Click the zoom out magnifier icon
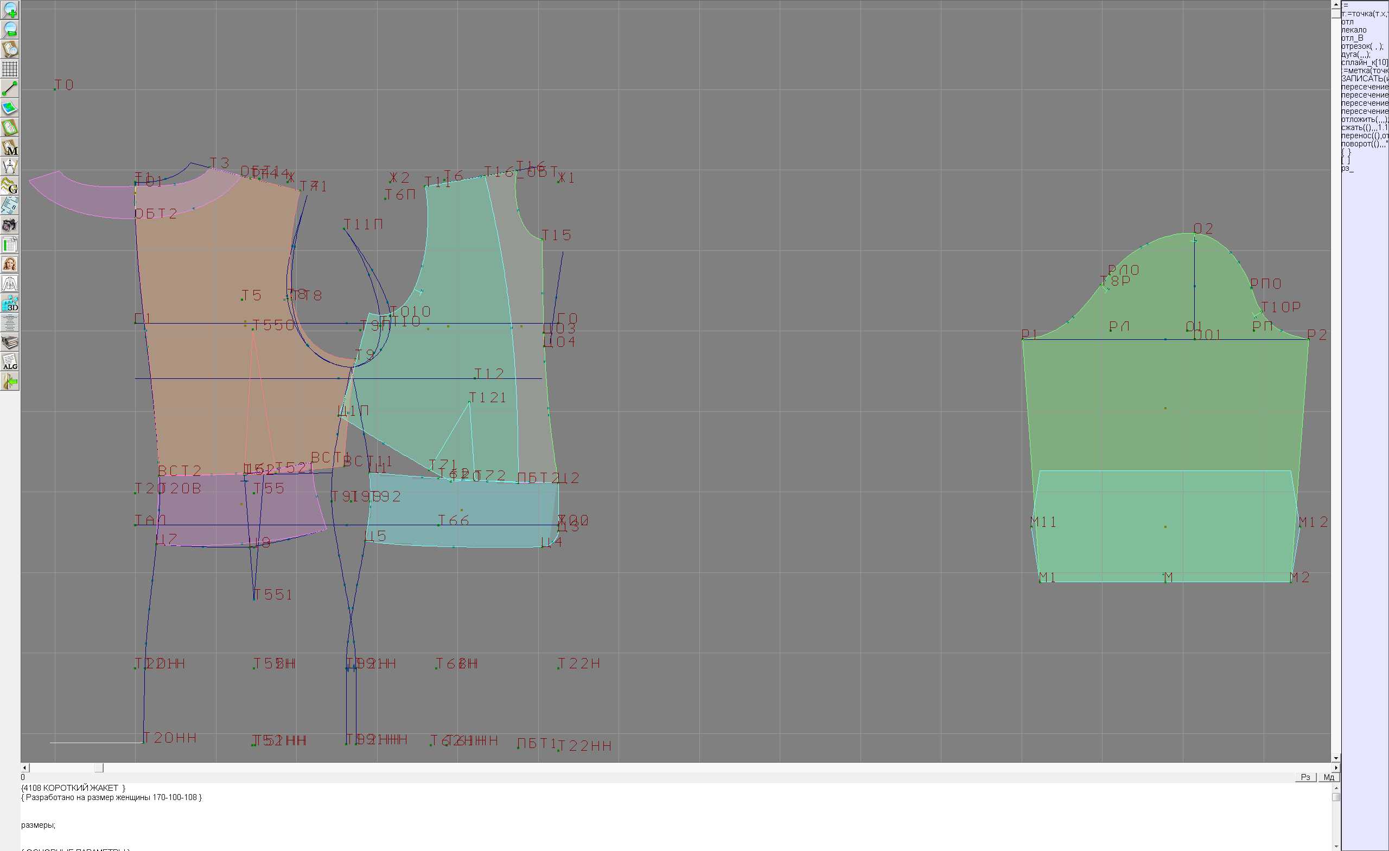Viewport: 1389px width, 851px height. (10, 30)
